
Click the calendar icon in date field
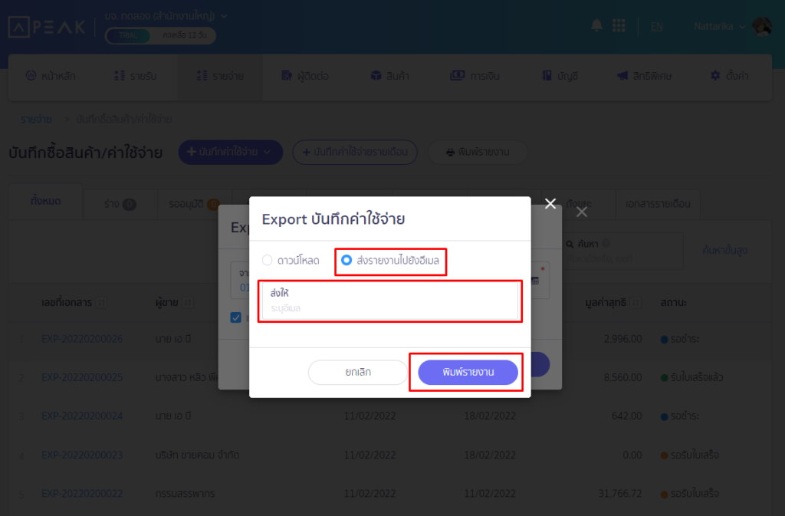pos(535,281)
